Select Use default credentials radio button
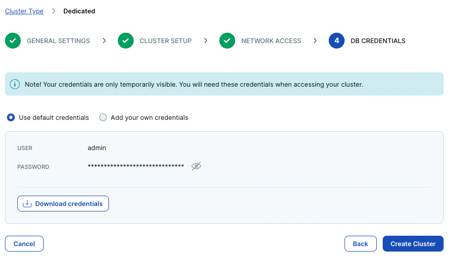The width and height of the screenshot is (453, 258). [x=11, y=117]
